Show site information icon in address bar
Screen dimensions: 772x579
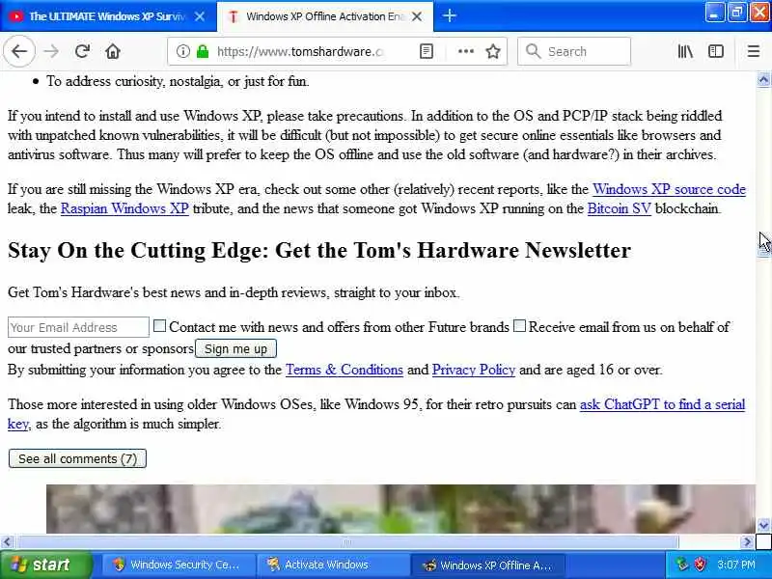click(182, 51)
